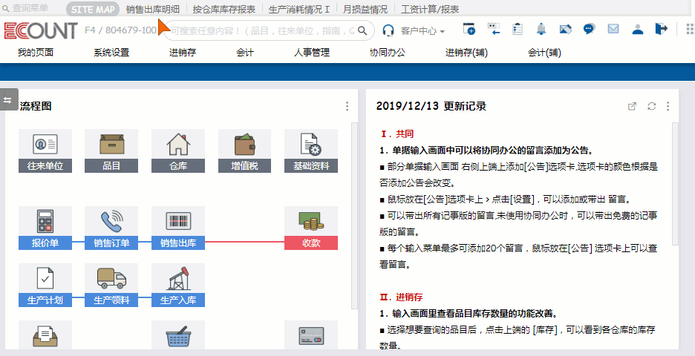Open the mail envelope icon in toolbar
The height and width of the screenshot is (356, 695).
[613, 30]
